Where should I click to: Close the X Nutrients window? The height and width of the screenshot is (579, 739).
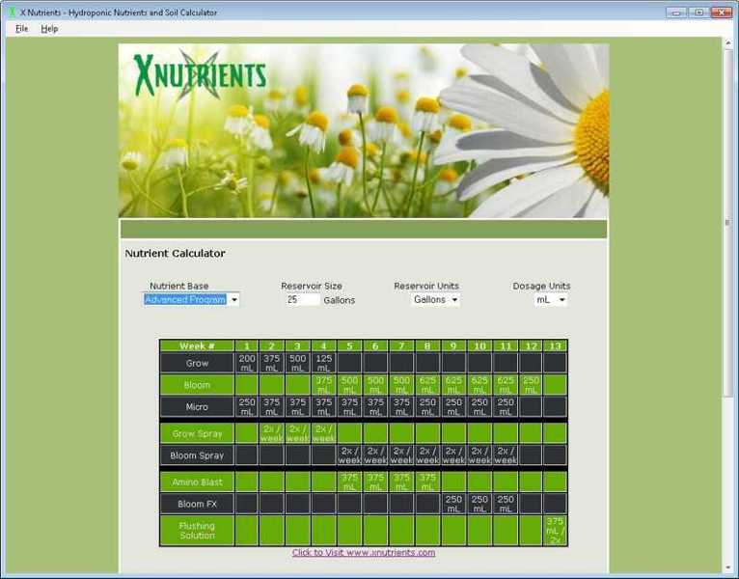[x=721, y=13]
